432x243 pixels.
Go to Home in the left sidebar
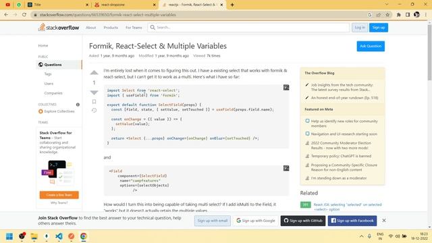(43, 45)
